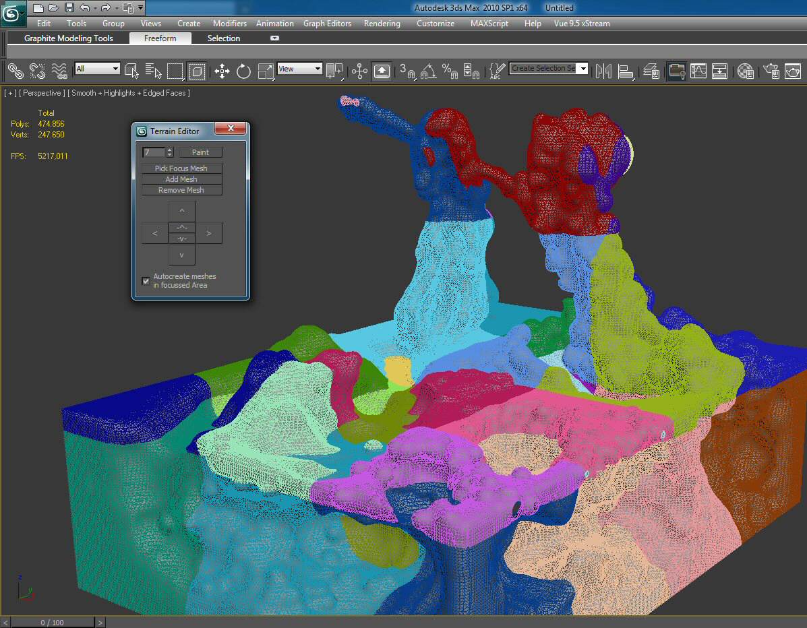
Task: Toggle the Angle Snap icon
Action: pos(428,71)
